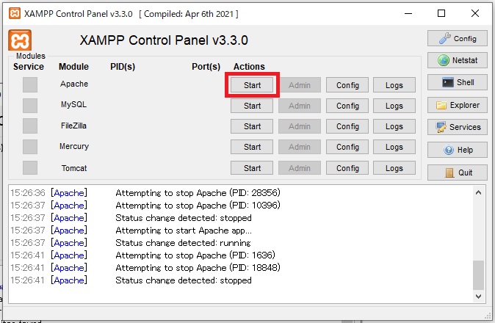495x323 pixels.
Task: Click the 'Actions' column header
Action: click(x=249, y=67)
